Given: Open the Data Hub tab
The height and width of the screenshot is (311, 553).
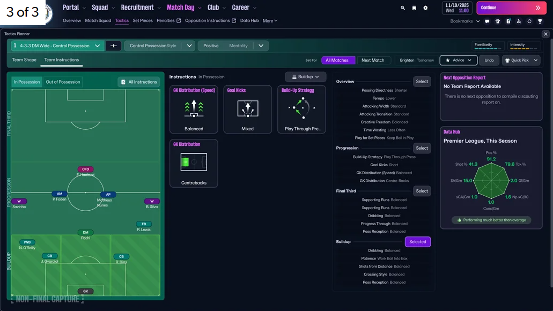Looking at the screenshot, I should click(x=249, y=21).
